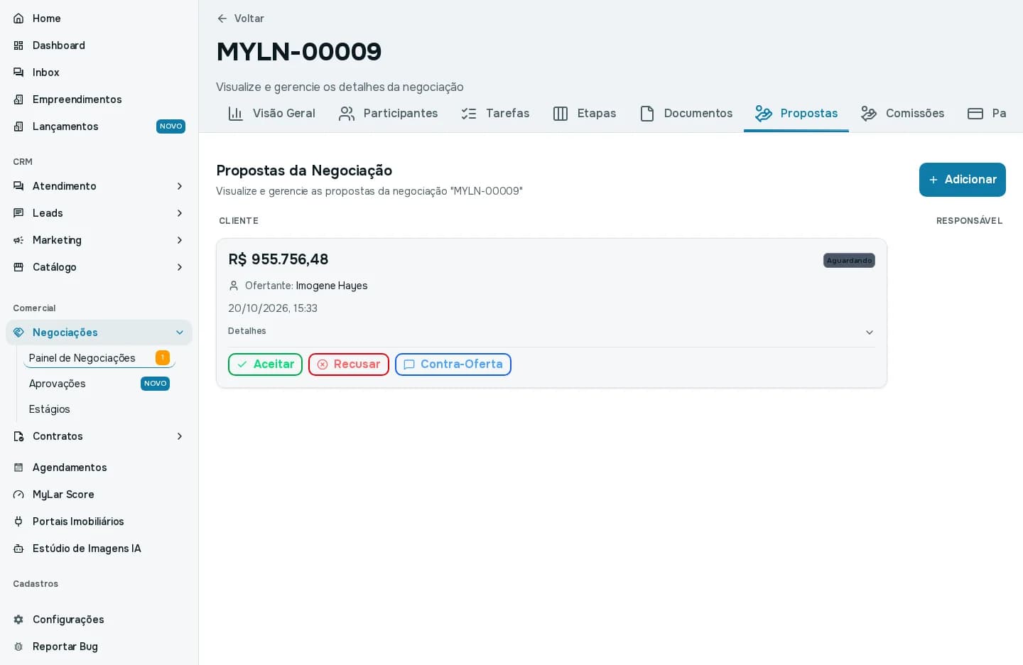Accept the proposal with Aceitar
The image size is (1023, 665).
(265, 364)
